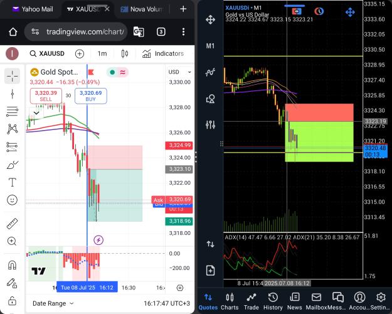Open the Messages tab in MetaTrader
Screen dimensions: 392x314
(x=338, y=301)
